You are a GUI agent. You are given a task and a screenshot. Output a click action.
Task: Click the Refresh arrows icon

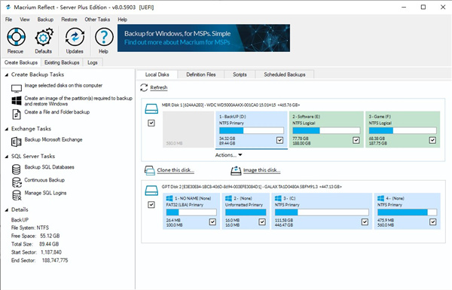[x=144, y=87]
